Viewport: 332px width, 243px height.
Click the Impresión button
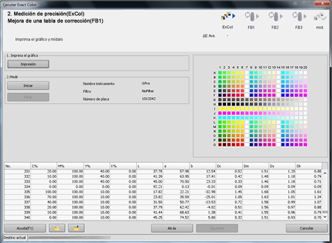(x=28, y=64)
